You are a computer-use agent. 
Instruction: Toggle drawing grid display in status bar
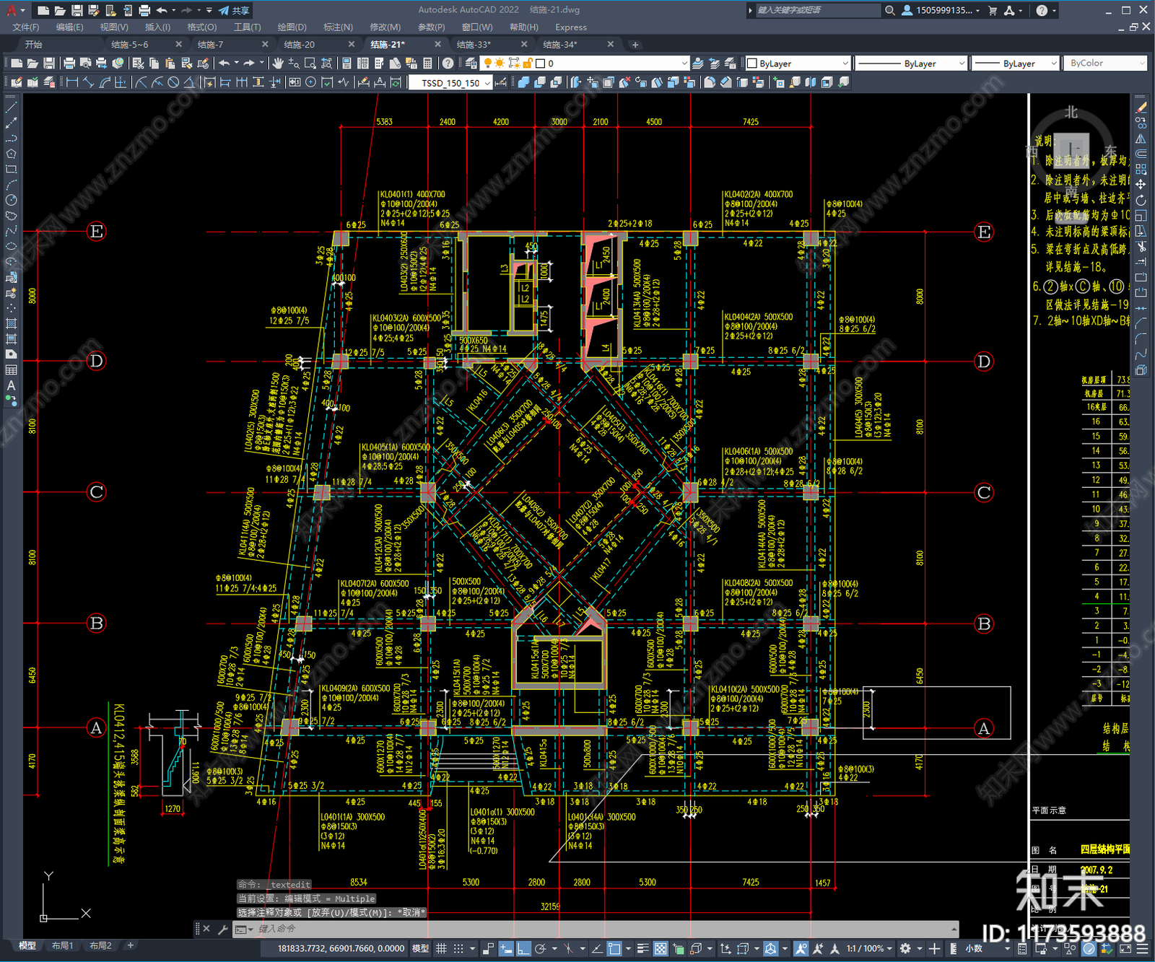tap(441, 948)
